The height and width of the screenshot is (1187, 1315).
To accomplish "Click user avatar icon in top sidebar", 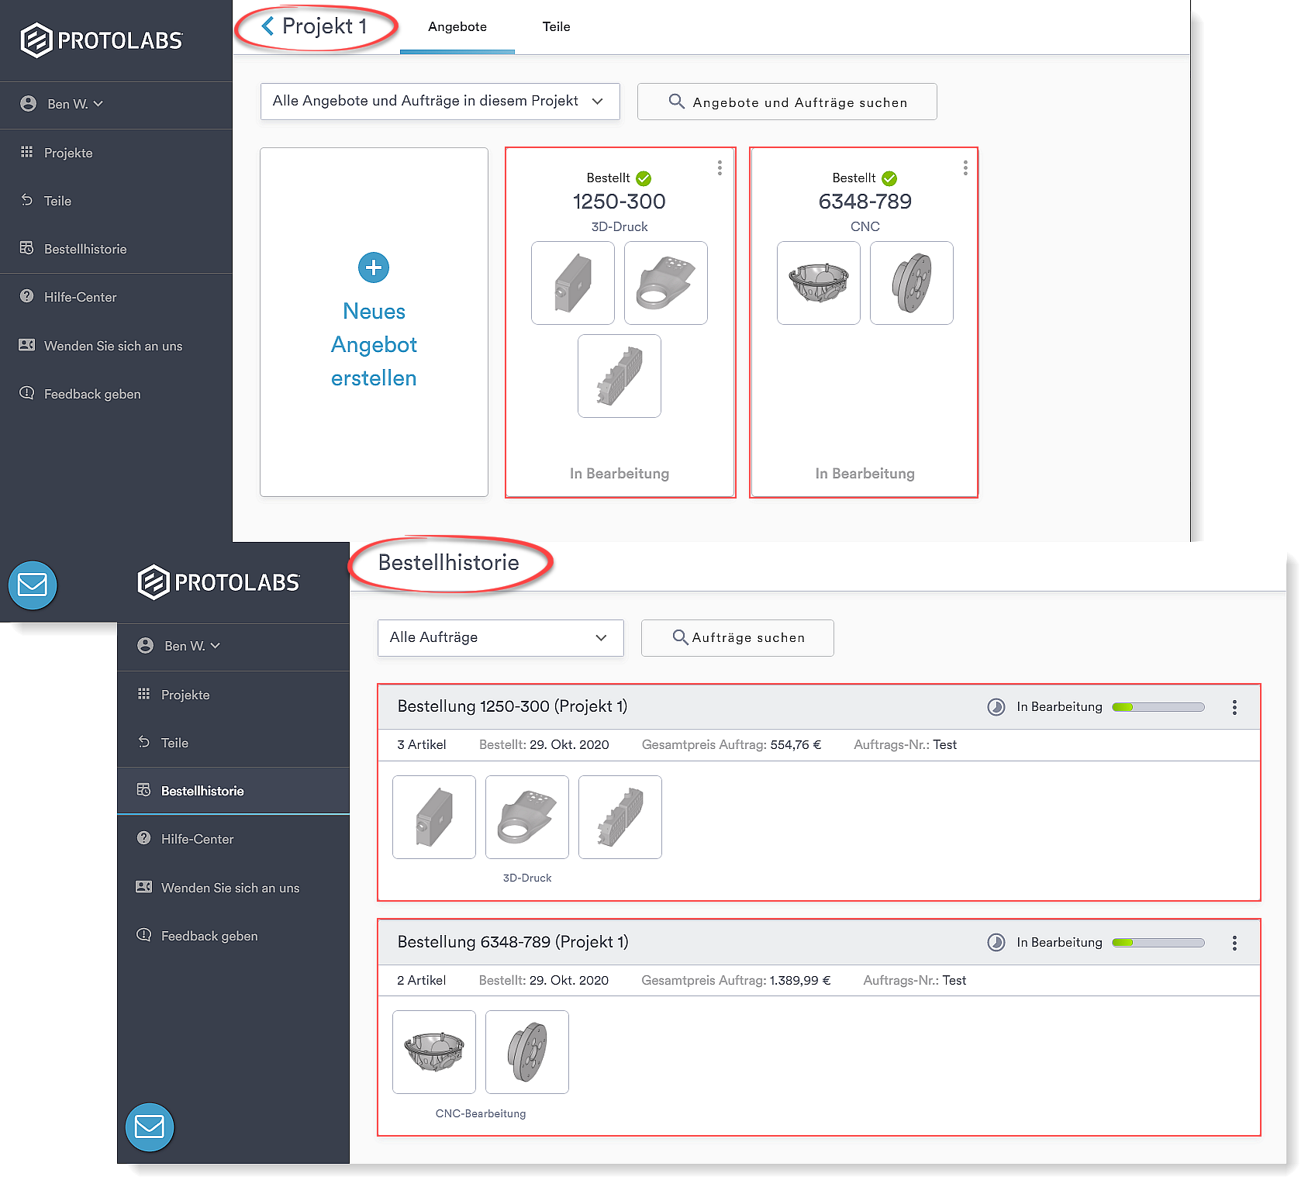I will (29, 104).
